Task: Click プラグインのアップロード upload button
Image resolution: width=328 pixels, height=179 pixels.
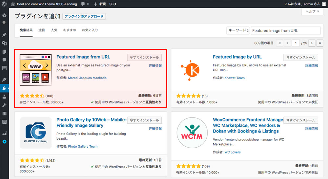Action: pyautogui.click(x=84, y=16)
